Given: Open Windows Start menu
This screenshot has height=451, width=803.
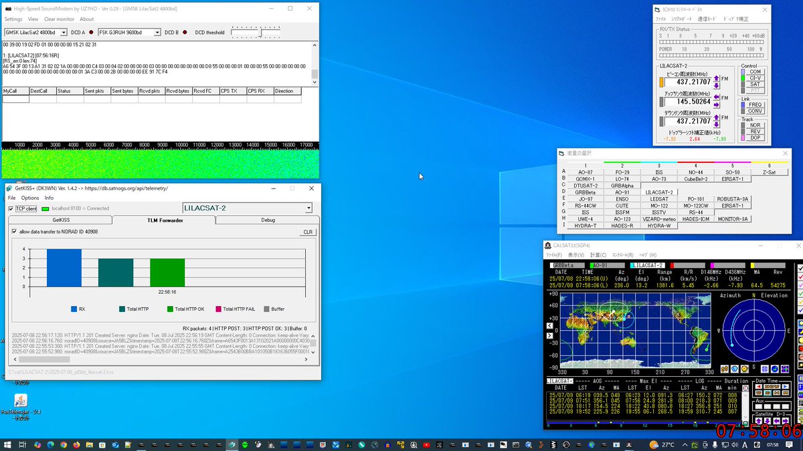Looking at the screenshot, I should tap(9, 445).
